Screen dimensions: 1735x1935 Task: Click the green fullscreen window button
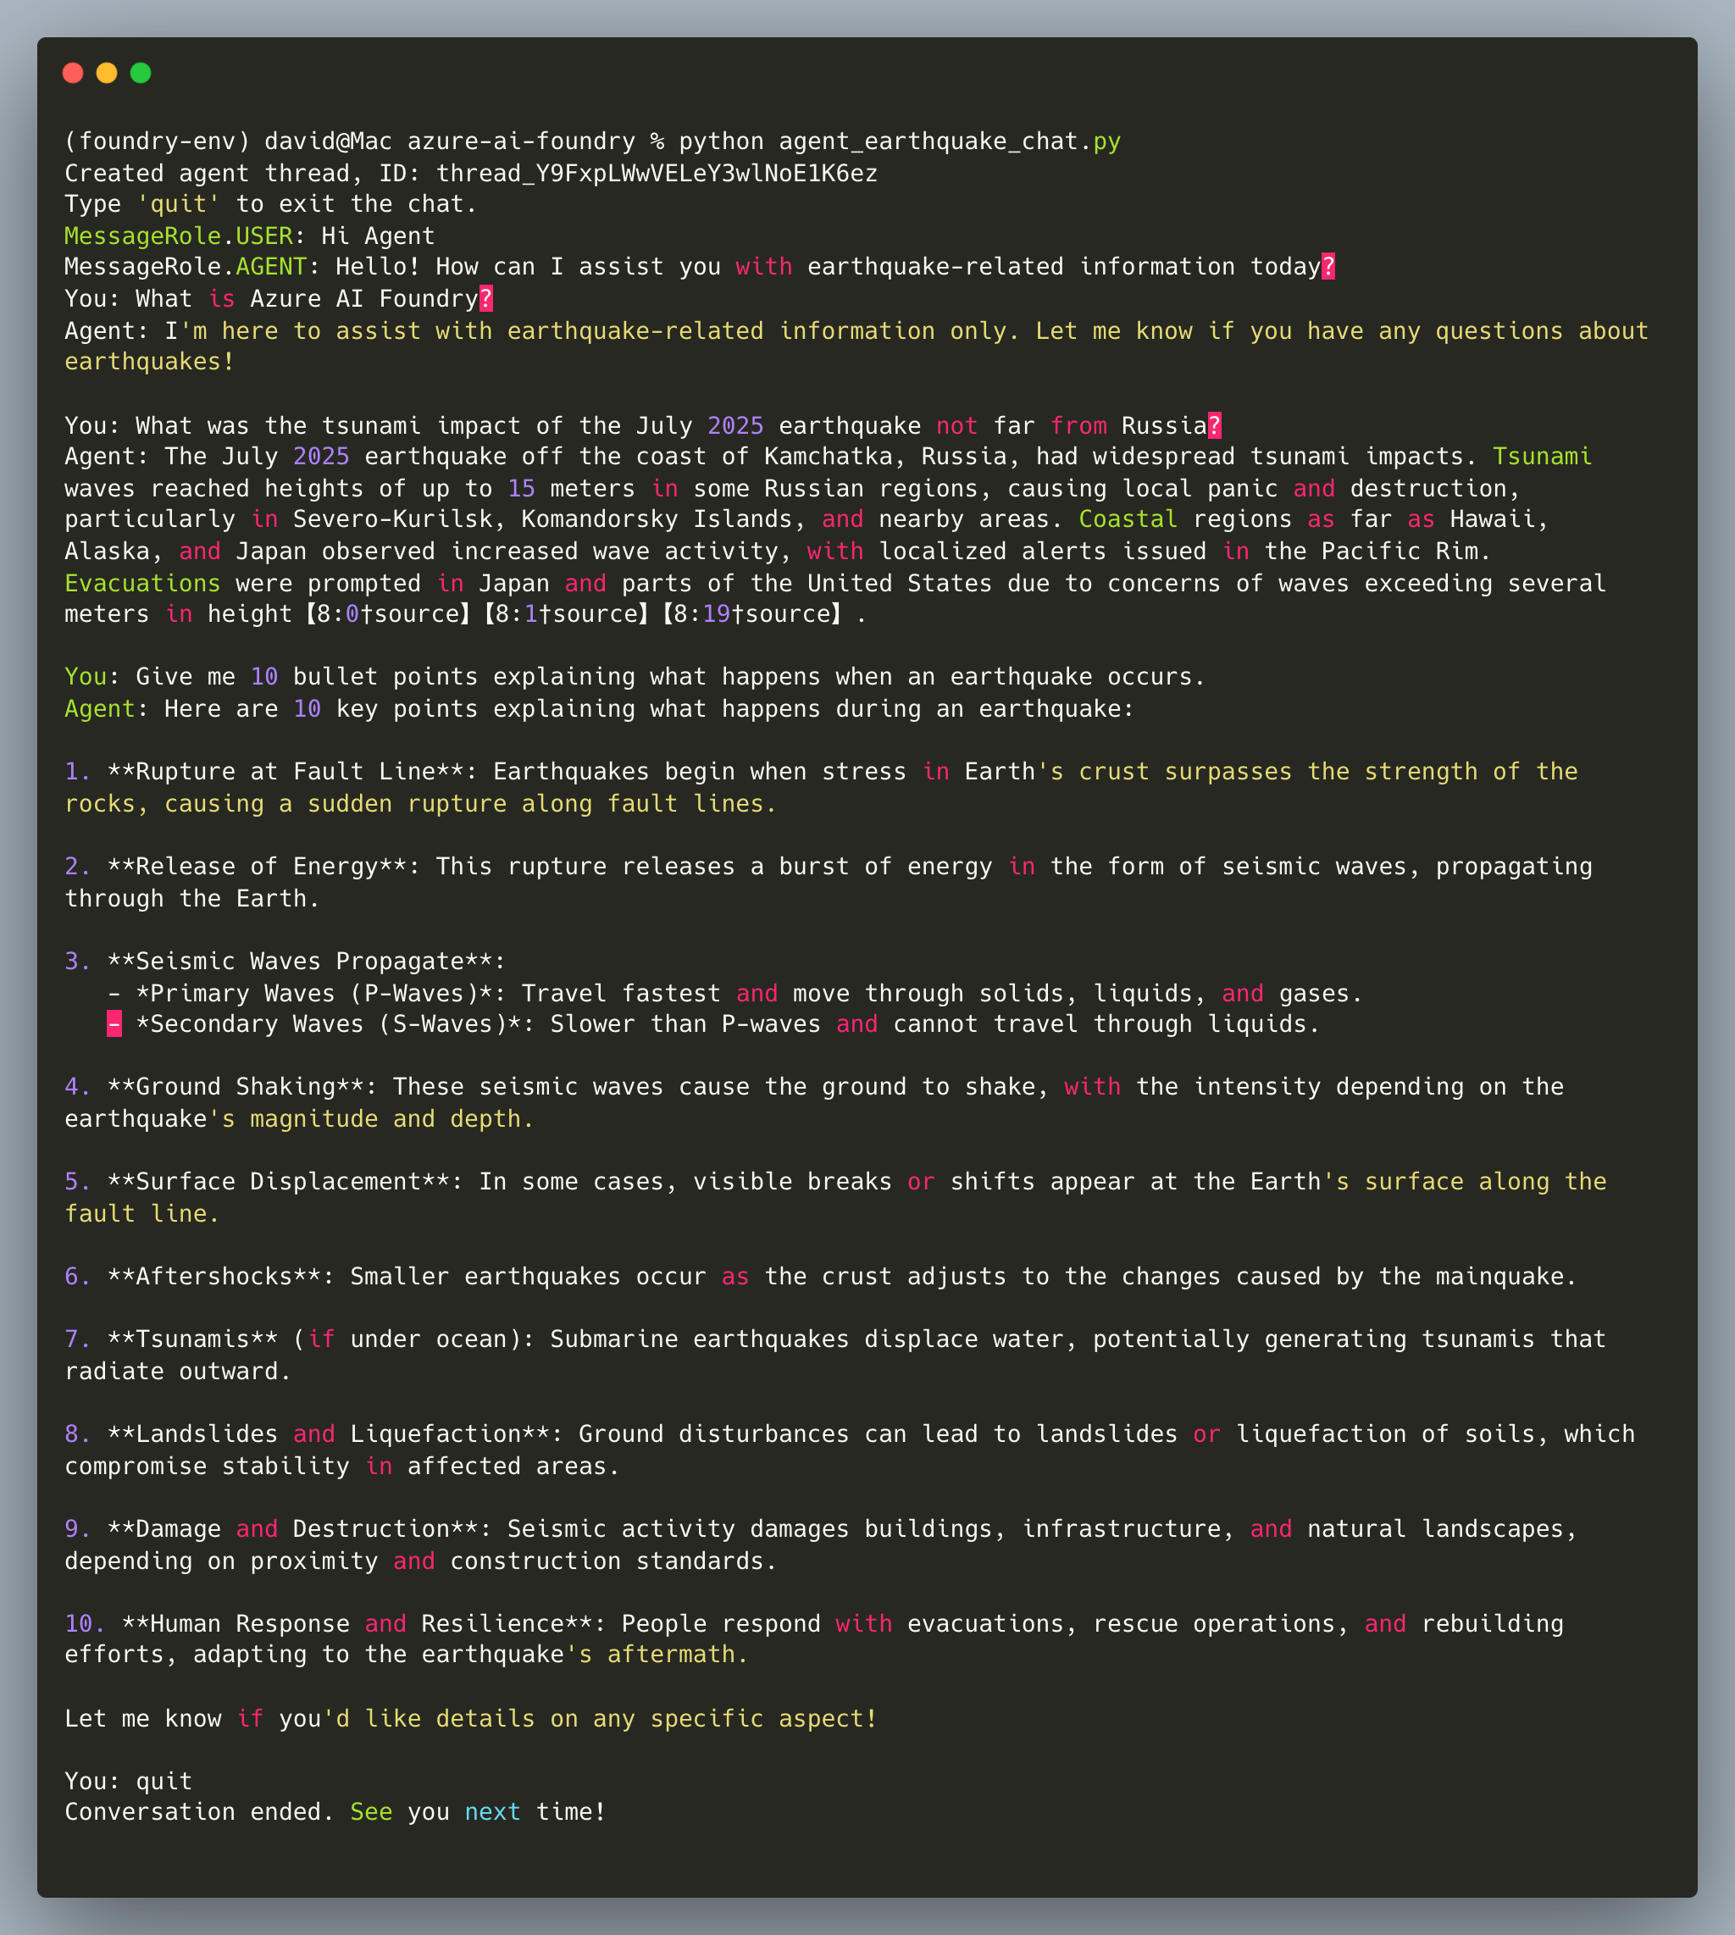tap(140, 74)
